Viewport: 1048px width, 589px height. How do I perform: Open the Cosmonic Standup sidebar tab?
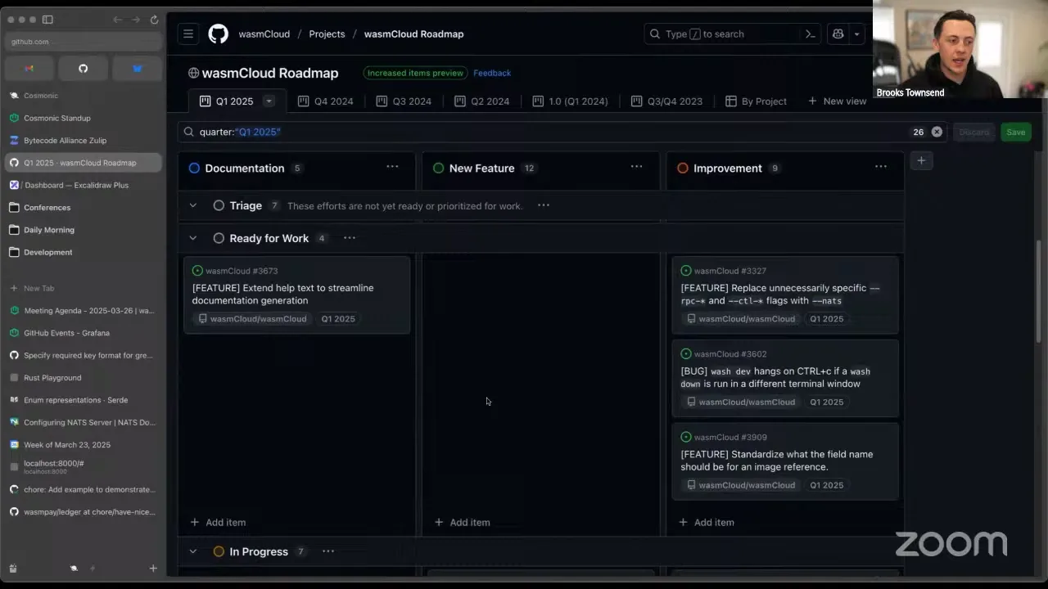pos(83,118)
